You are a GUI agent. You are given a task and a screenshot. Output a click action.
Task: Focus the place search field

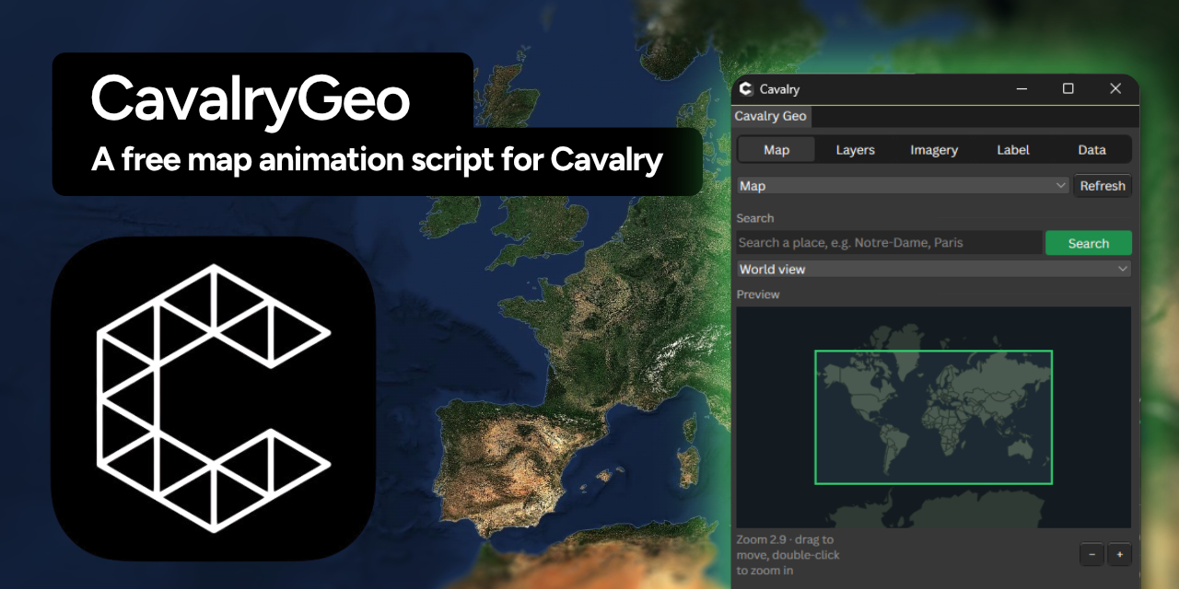[889, 243]
